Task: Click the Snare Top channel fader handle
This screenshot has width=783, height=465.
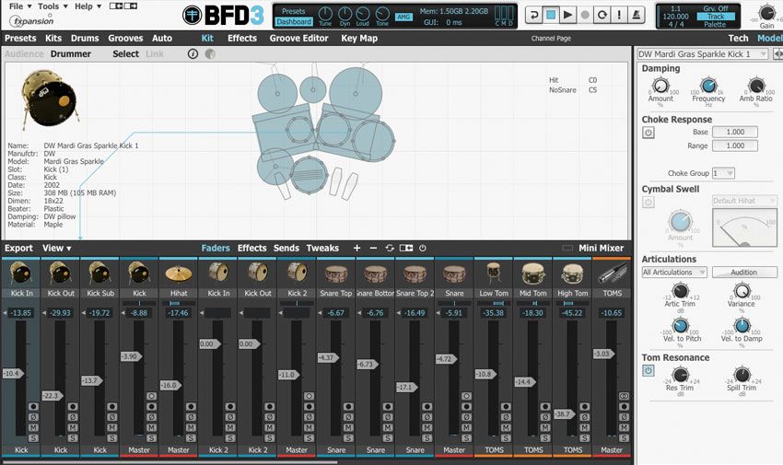Action: click(328, 358)
